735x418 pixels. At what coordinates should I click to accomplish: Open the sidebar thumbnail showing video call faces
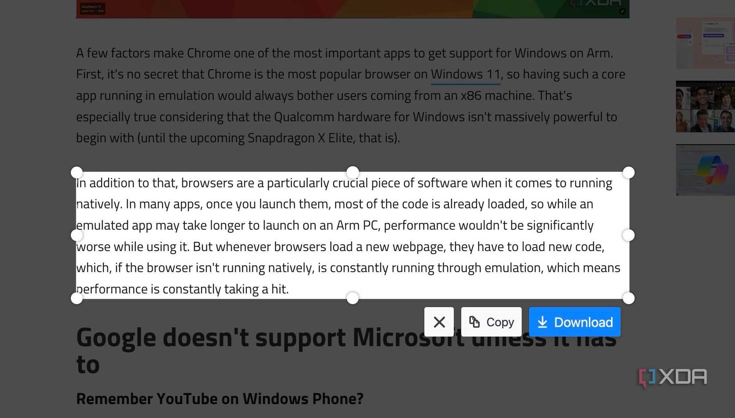705,106
